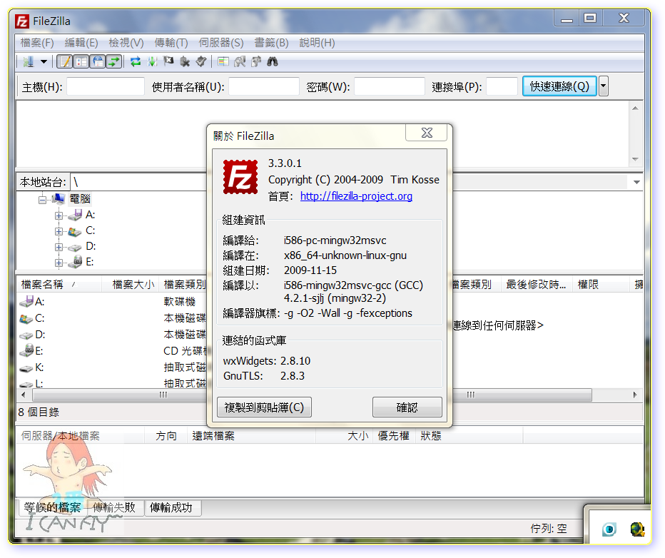
Task: Open the 檢視(V) menu
Action: pos(126,43)
